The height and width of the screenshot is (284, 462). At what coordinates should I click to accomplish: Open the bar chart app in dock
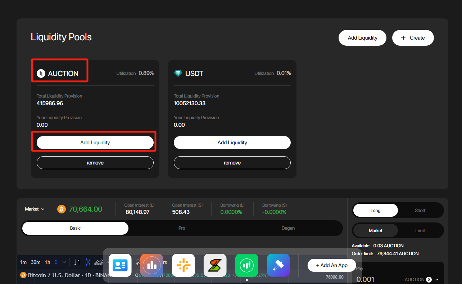point(152,265)
